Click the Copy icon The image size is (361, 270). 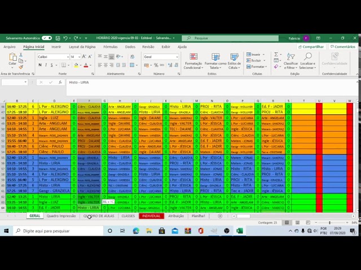21,61
